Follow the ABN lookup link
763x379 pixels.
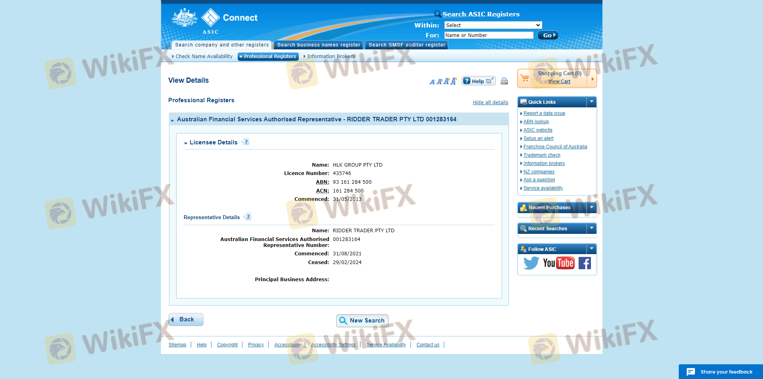tap(536, 122)
